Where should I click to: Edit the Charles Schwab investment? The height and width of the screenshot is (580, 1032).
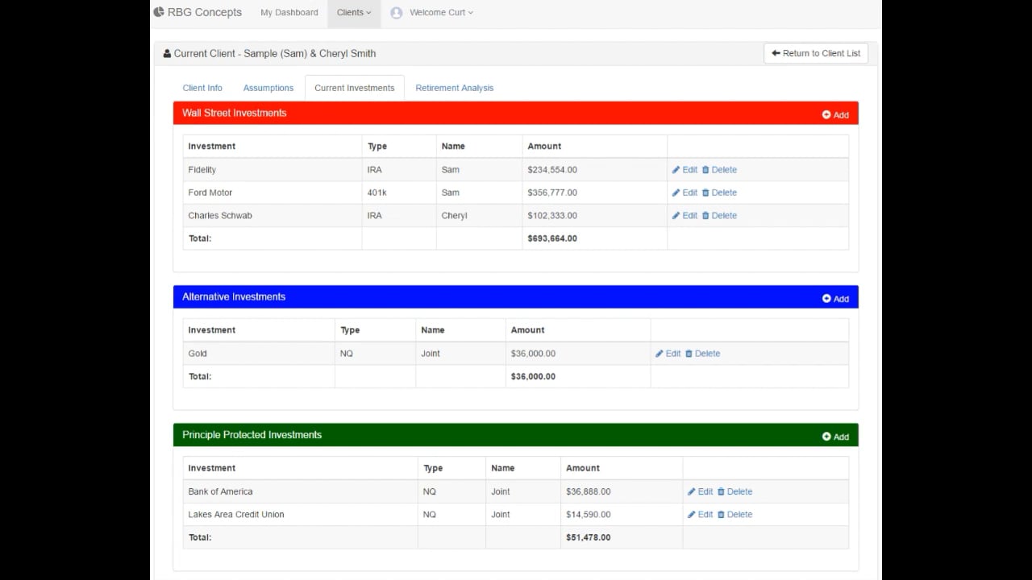[685, 216]
